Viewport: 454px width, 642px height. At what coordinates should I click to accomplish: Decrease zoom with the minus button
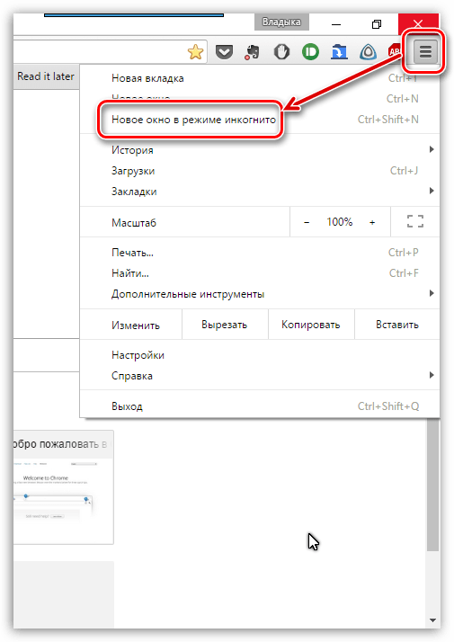(307, 222)
